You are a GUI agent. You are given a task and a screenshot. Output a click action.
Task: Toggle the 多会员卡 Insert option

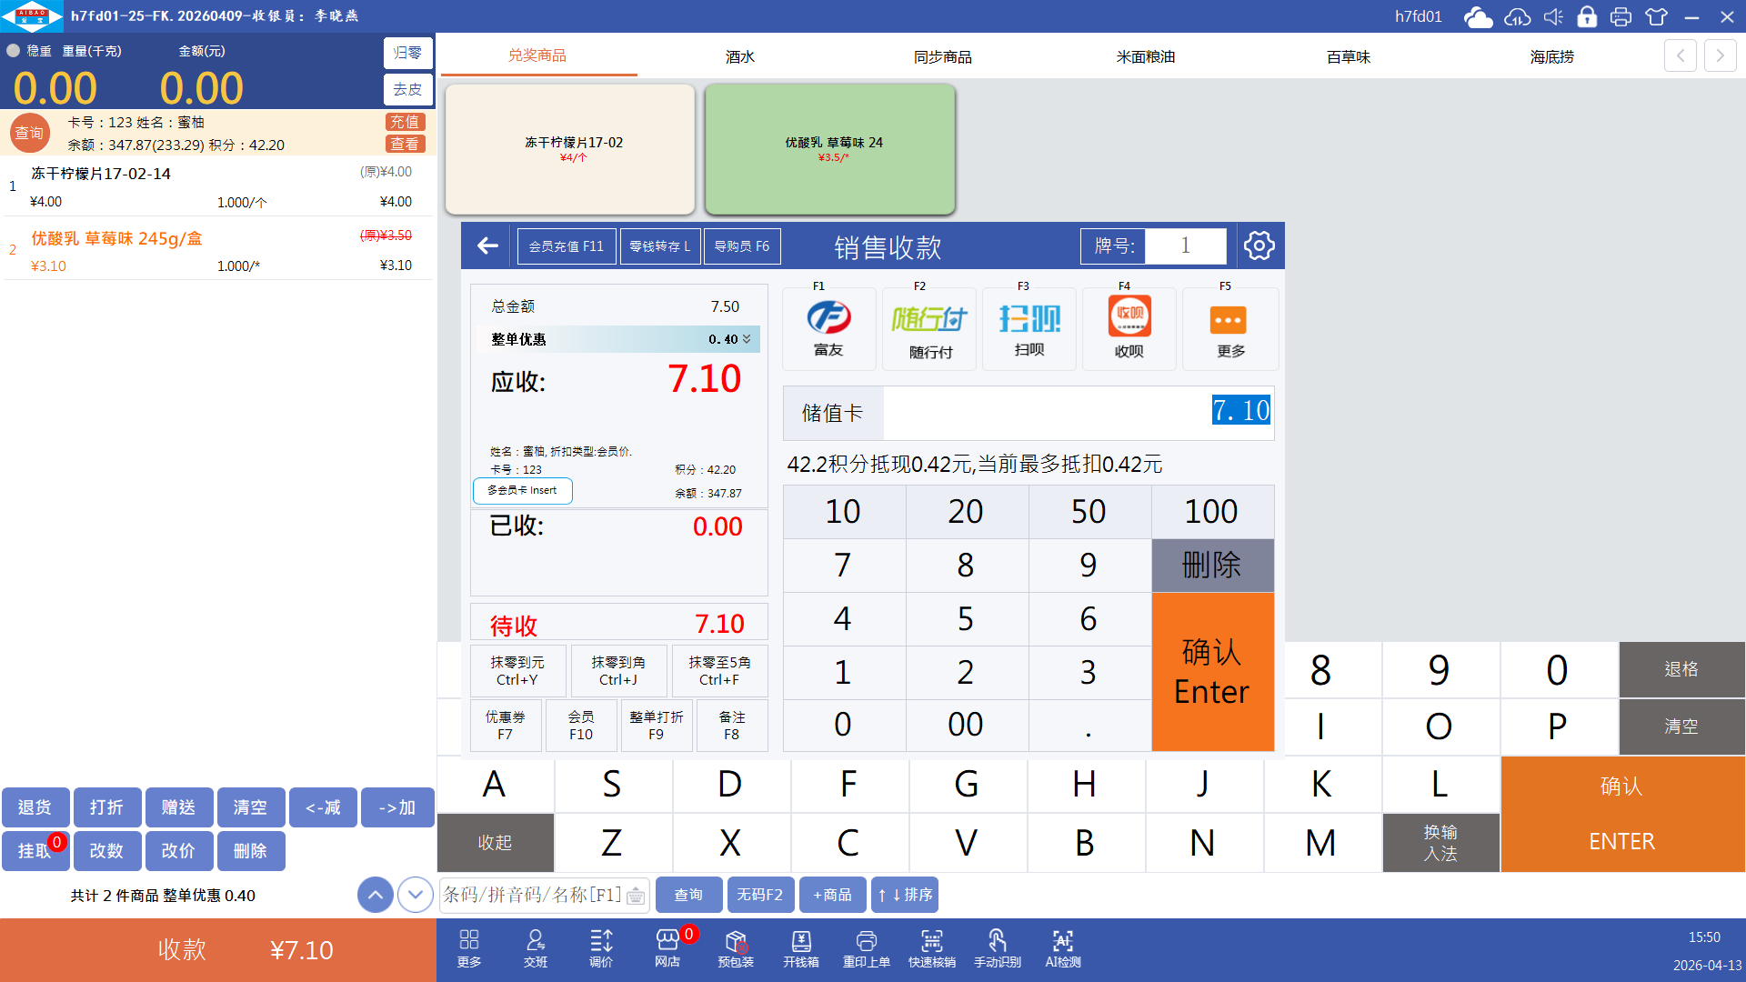[522, 490]
